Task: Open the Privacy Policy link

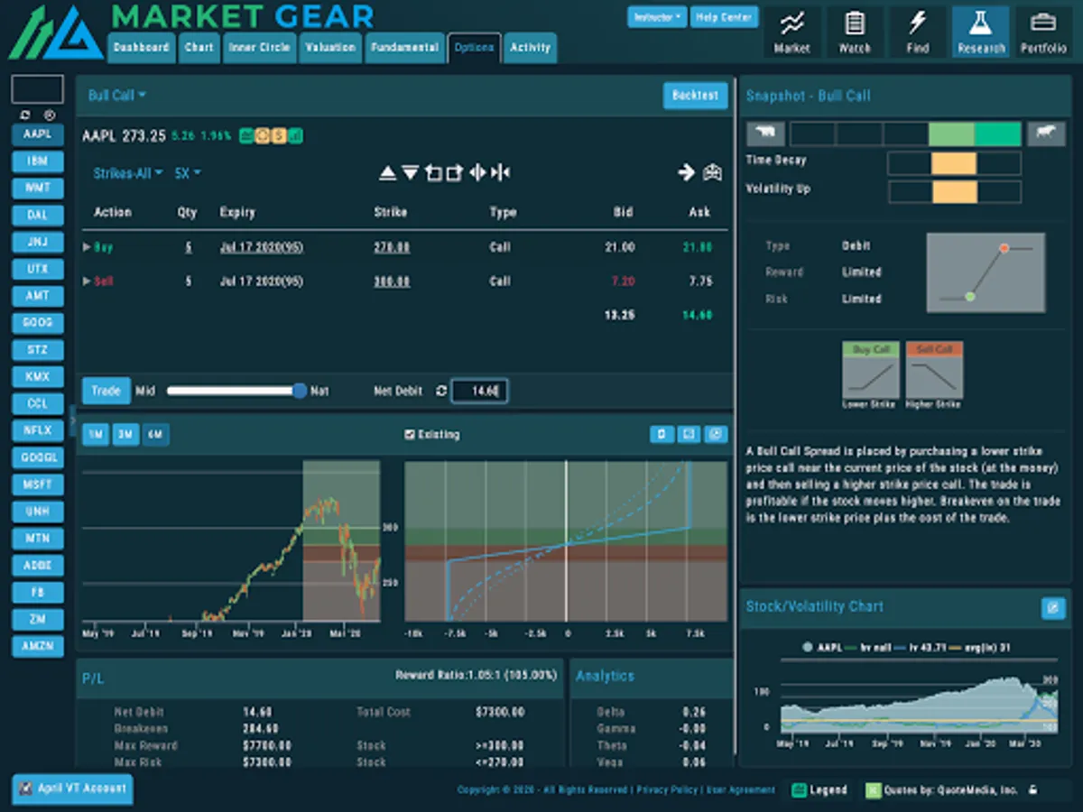Action: pyautogui.click(x=667, y=789)
